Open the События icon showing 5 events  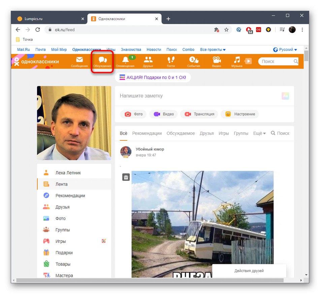tap(194, 61)
